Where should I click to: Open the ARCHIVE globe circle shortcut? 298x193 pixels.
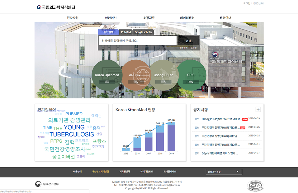136,75
